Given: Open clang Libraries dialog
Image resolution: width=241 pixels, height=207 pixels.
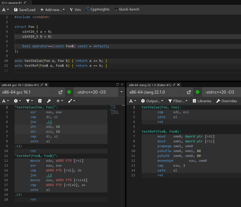Looking at the screenshot, I should [x=202, y=101].
